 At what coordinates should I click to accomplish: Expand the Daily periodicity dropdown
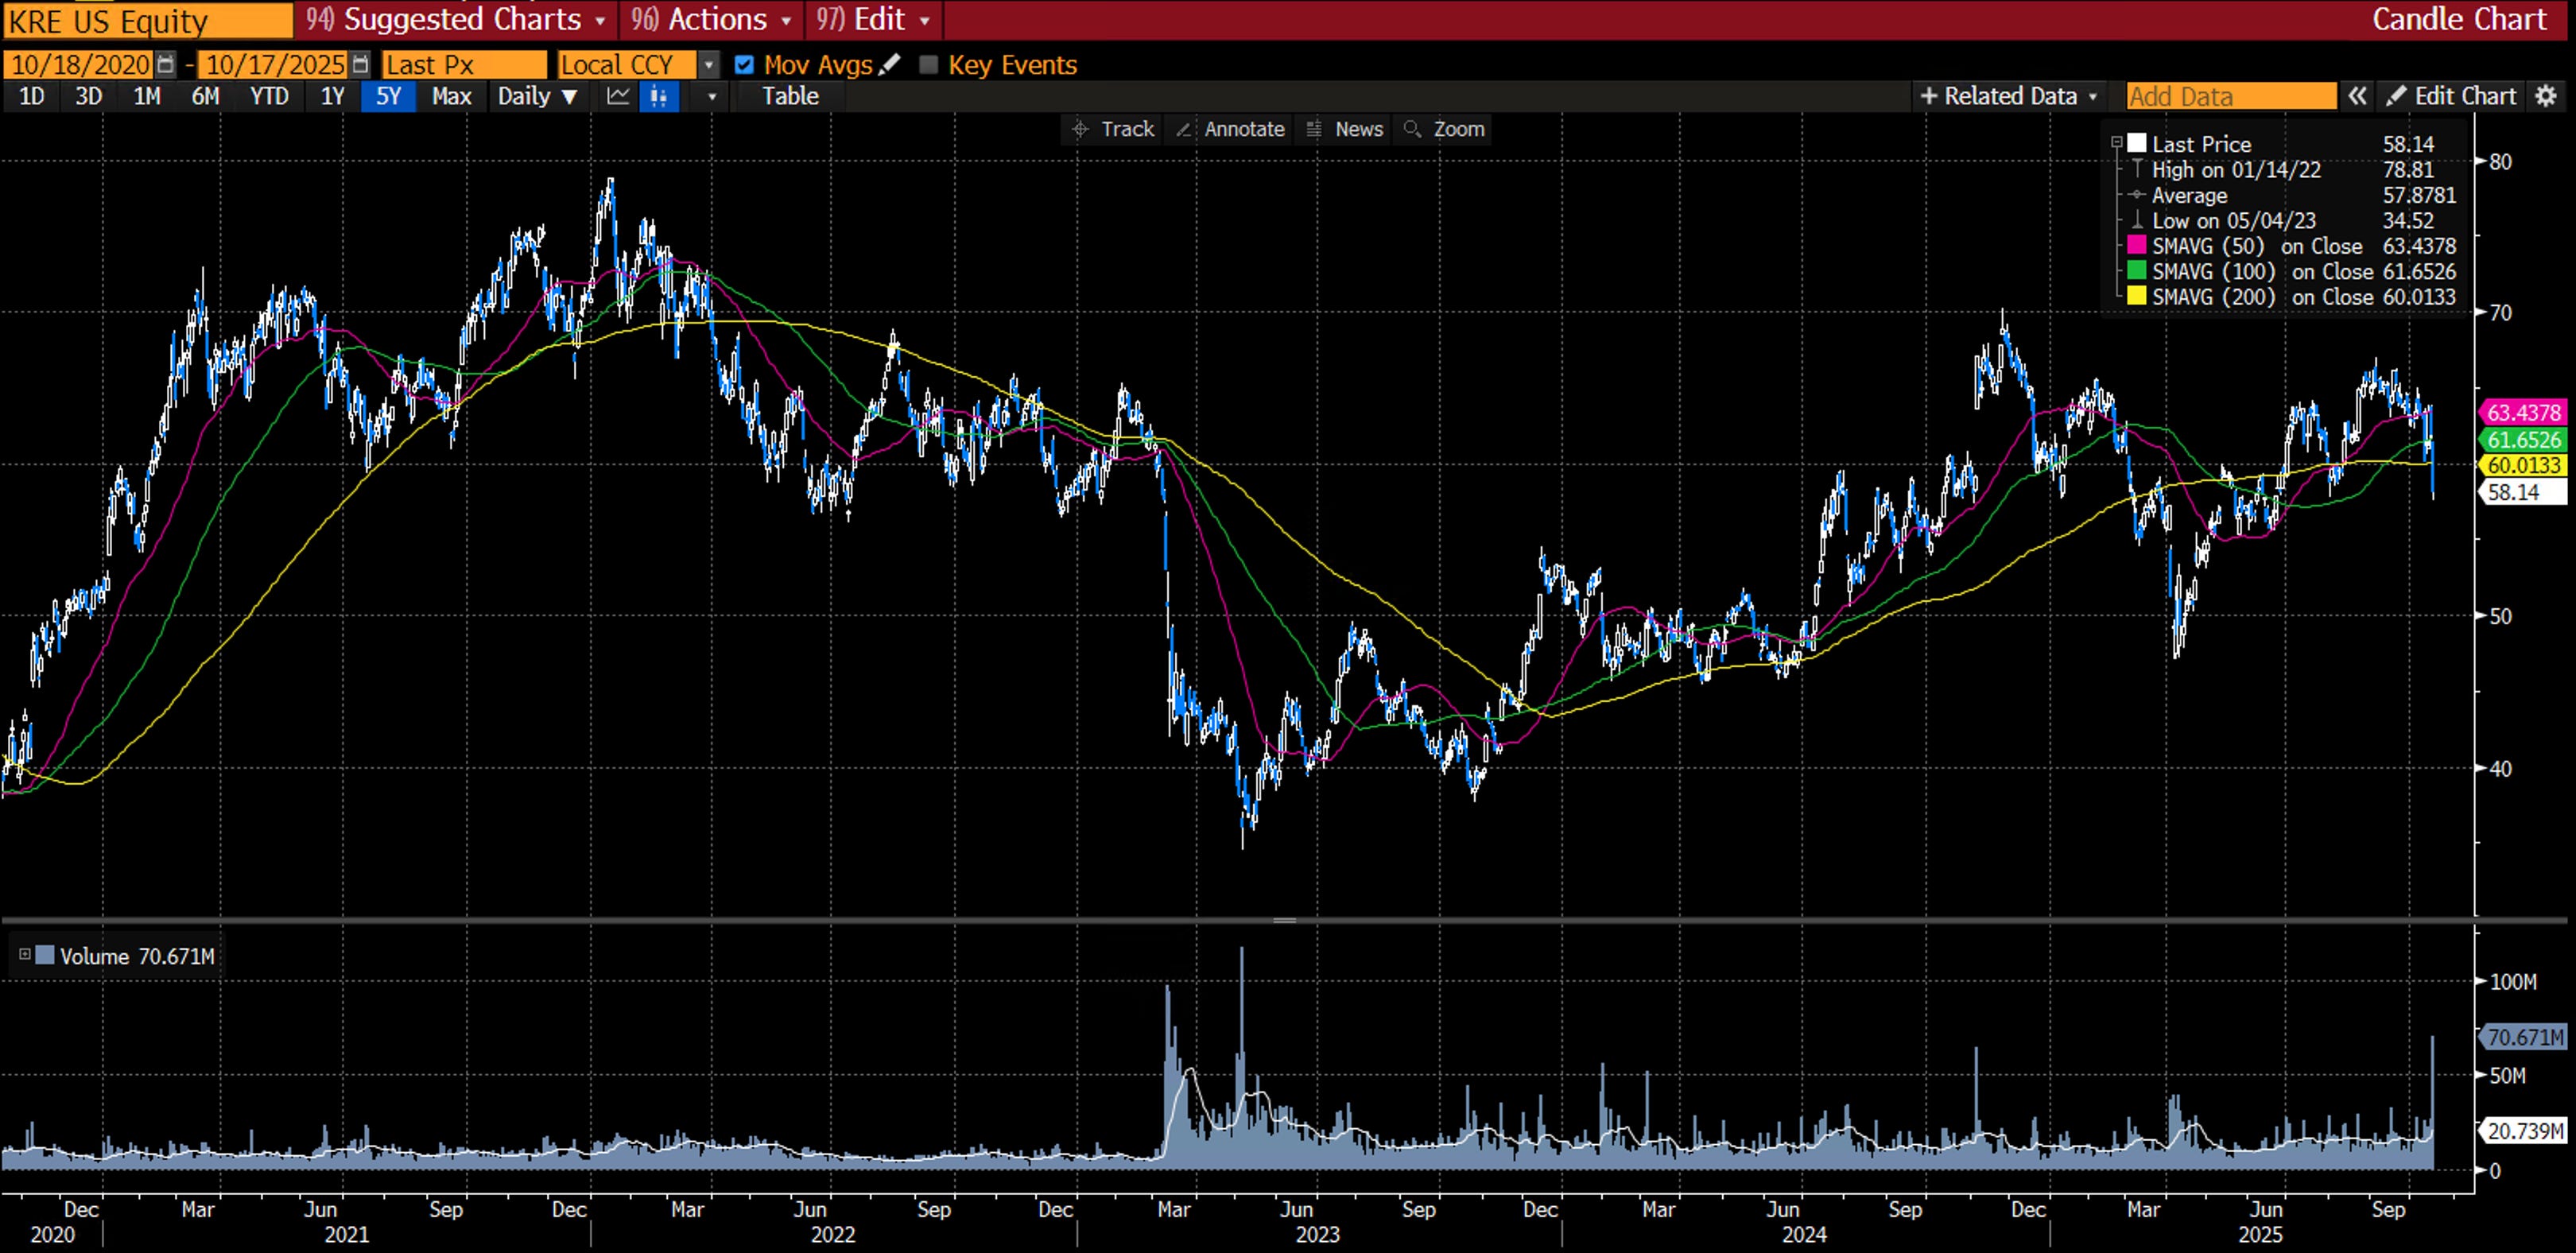pos(538,96)
